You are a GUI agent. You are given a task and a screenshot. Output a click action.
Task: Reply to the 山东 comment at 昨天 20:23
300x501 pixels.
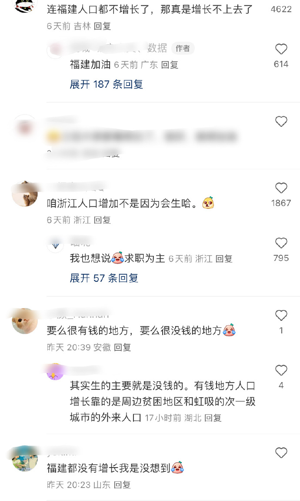(123, 485)
